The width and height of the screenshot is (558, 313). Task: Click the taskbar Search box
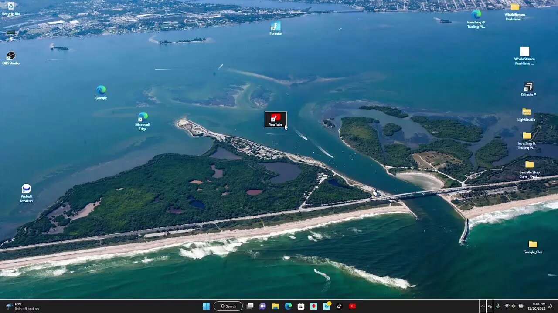click(x=228, y=306)
